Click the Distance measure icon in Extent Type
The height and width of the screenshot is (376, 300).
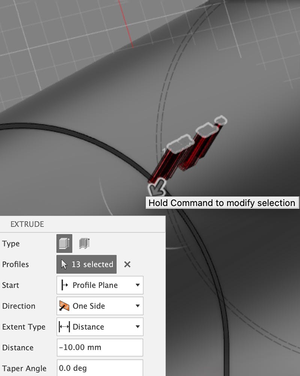64,327
